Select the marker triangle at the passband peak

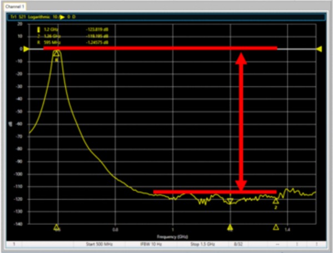[x=57, y=53]
